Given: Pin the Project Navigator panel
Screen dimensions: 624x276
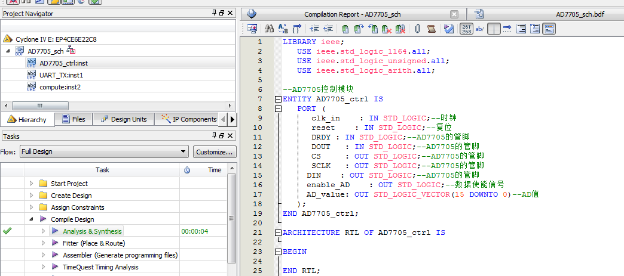Looking at the screenshot, I should (215, 13).
